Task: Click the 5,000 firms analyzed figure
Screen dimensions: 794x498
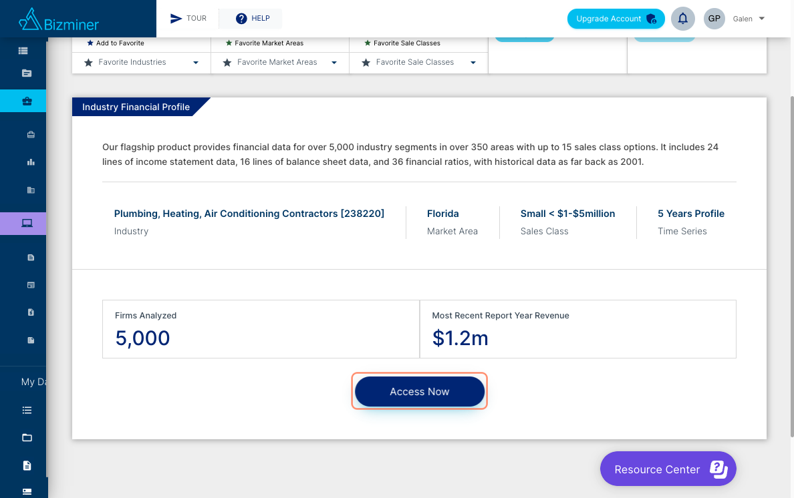Action: [x=142, y=338]
